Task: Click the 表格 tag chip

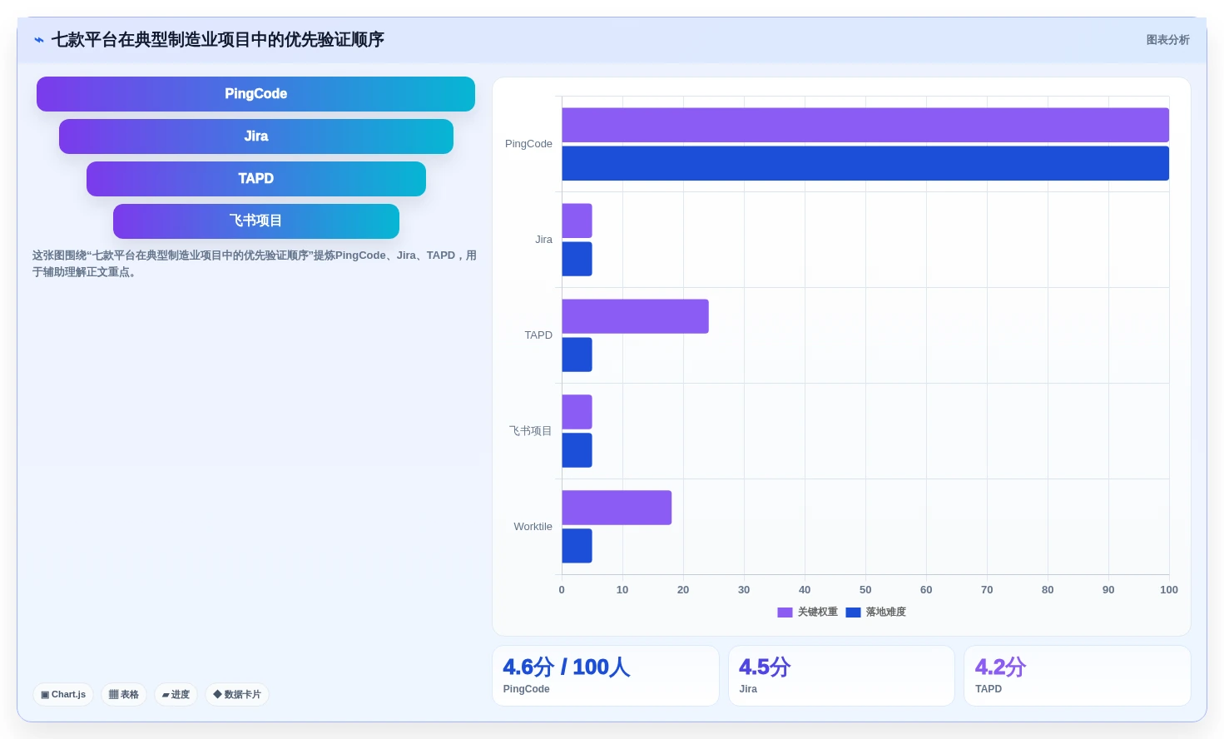Action: [x=124, y=694]
